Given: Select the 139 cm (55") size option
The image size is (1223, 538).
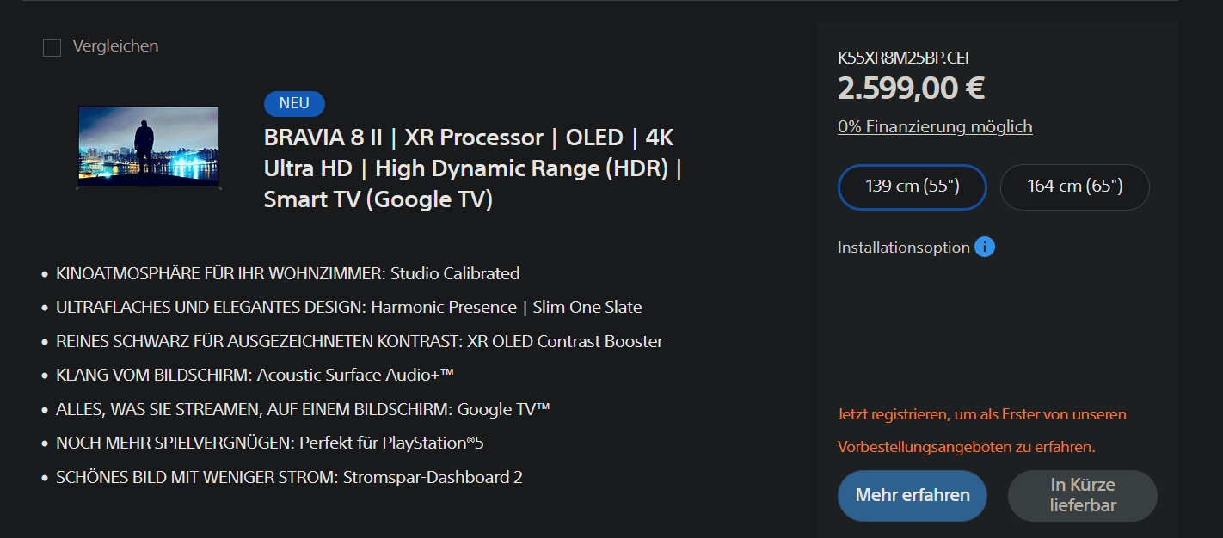Looking at the screenshot, I should 912,186.
